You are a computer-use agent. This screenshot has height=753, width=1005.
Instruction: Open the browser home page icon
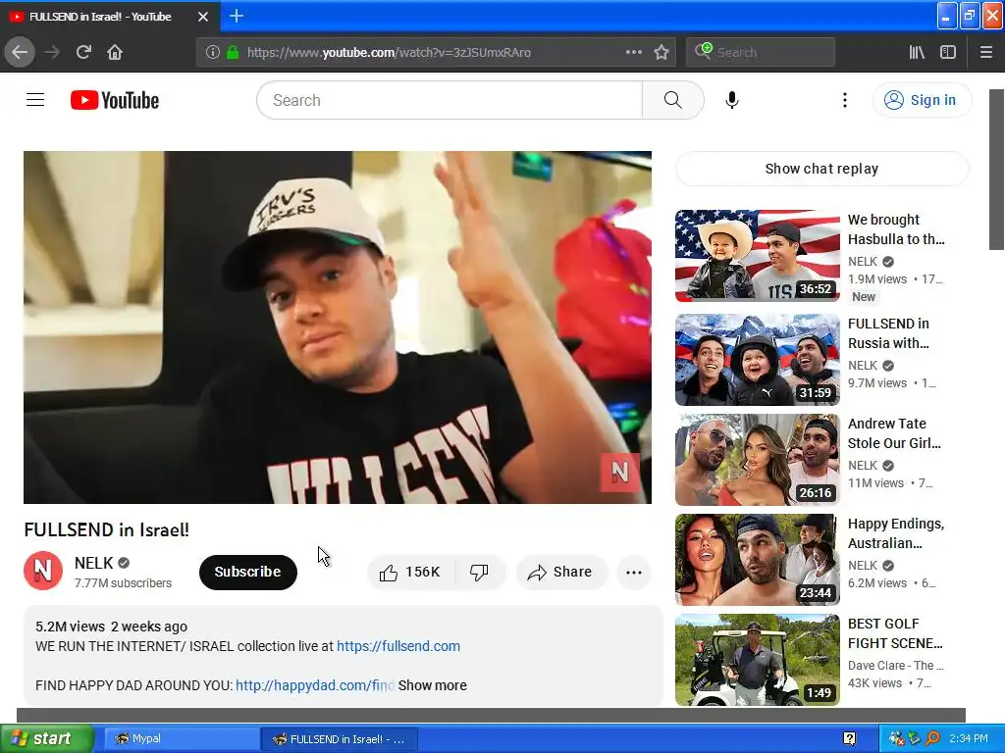coord(115,52)
